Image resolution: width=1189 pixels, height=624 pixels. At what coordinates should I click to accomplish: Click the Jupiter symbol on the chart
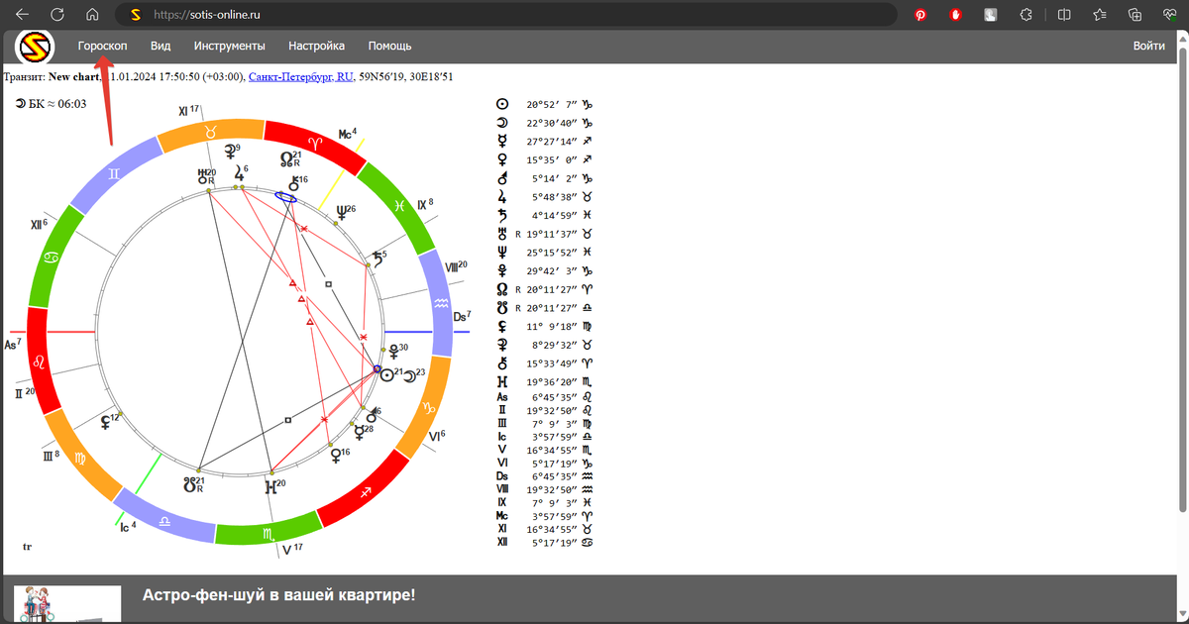point(240,175)
